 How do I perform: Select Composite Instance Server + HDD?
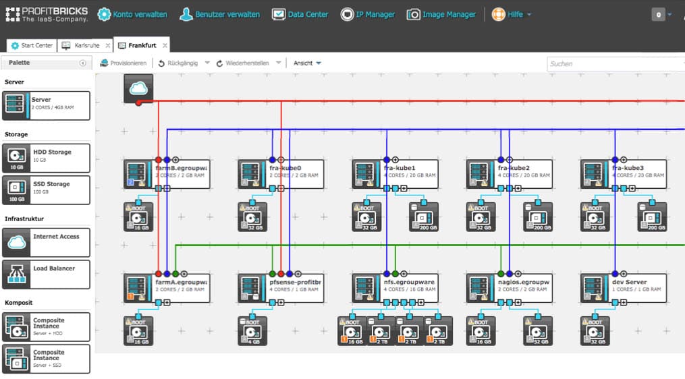pos(46,327)
